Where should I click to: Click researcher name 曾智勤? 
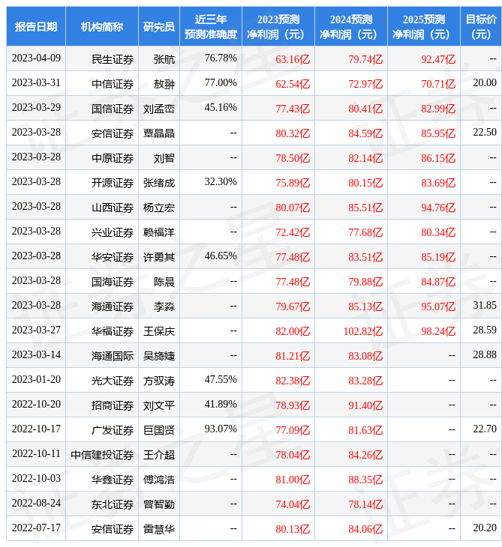[159, 505]
